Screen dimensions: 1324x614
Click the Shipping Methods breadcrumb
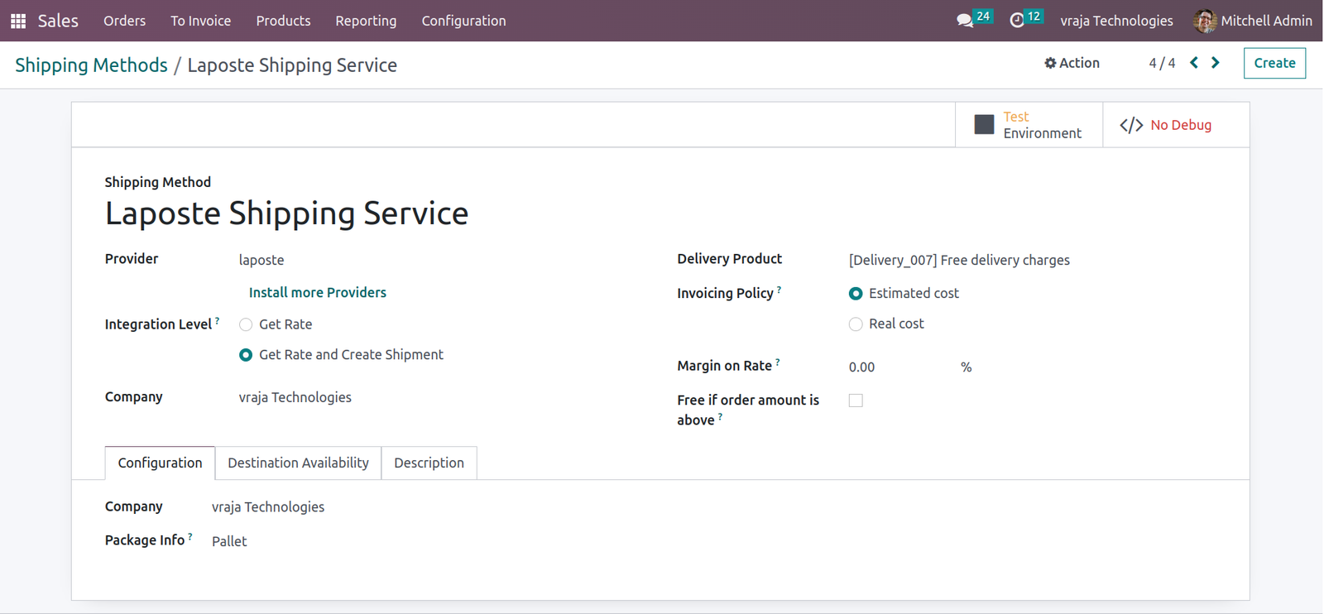91,65
